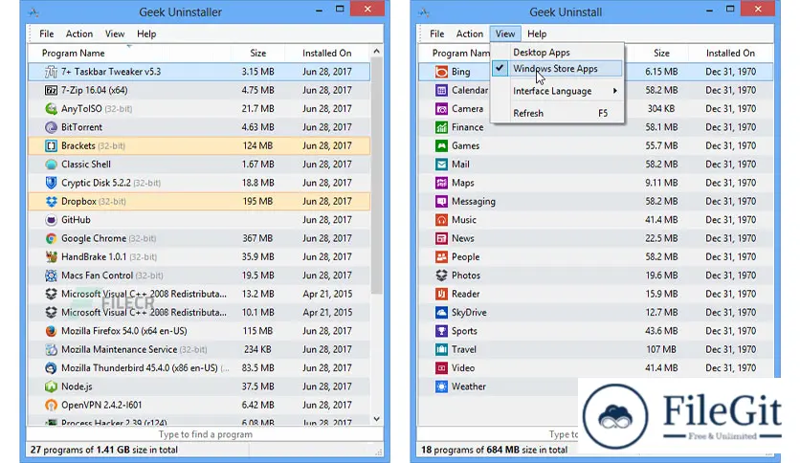Click the scrollbar up arrow in the left list
Image resolution: width=800 pixels, height=463 pixels.
376,51
